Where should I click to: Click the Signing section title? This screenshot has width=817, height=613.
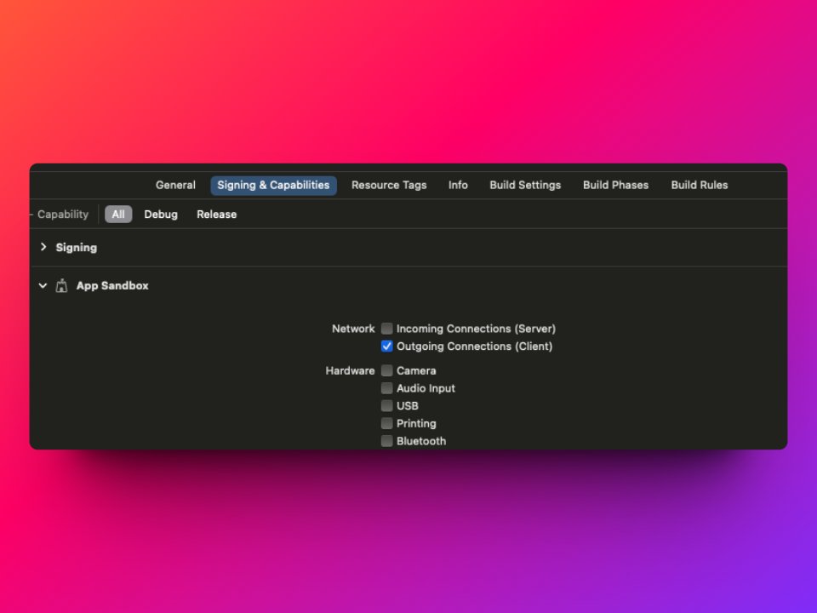tap(76, 248)
